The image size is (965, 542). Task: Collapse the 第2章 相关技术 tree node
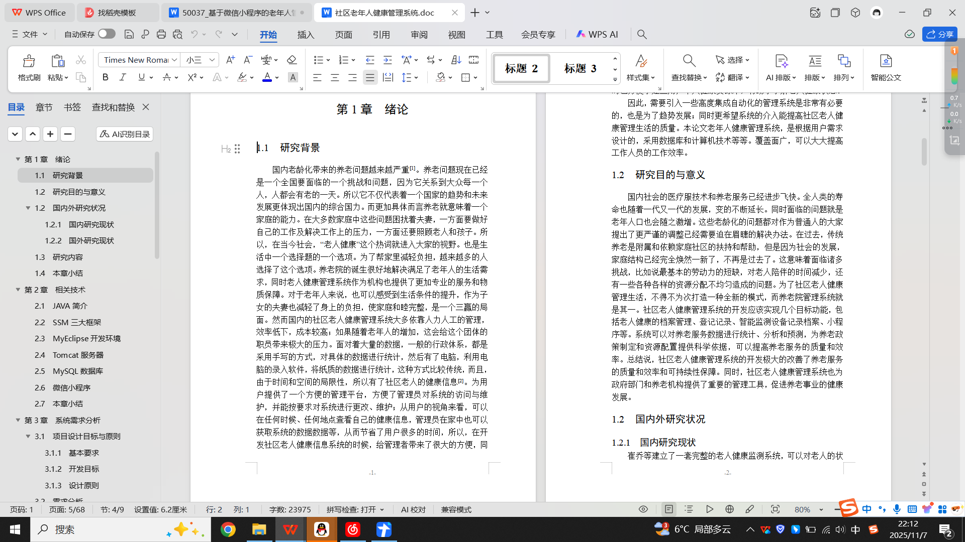pos(18,290)
